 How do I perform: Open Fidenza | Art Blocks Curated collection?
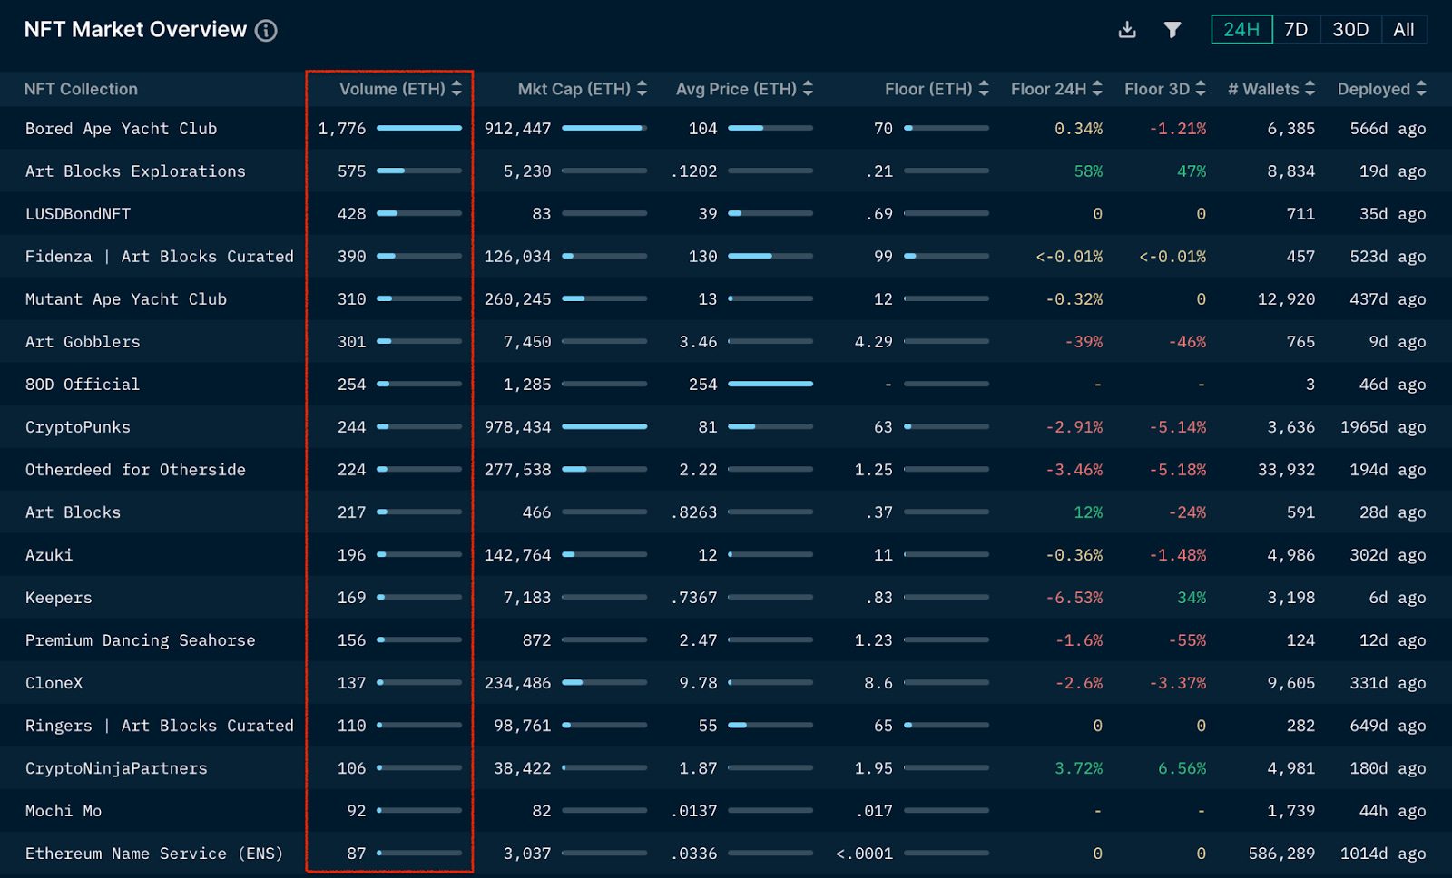160,257
